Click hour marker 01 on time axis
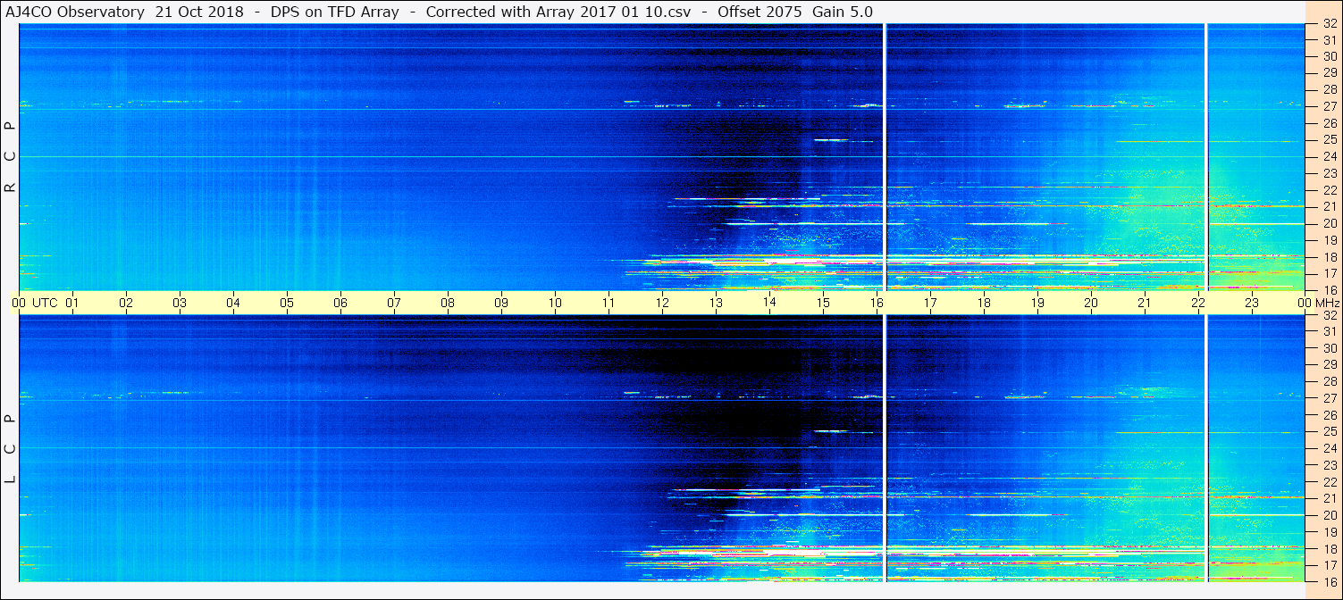 pos(72,303)
